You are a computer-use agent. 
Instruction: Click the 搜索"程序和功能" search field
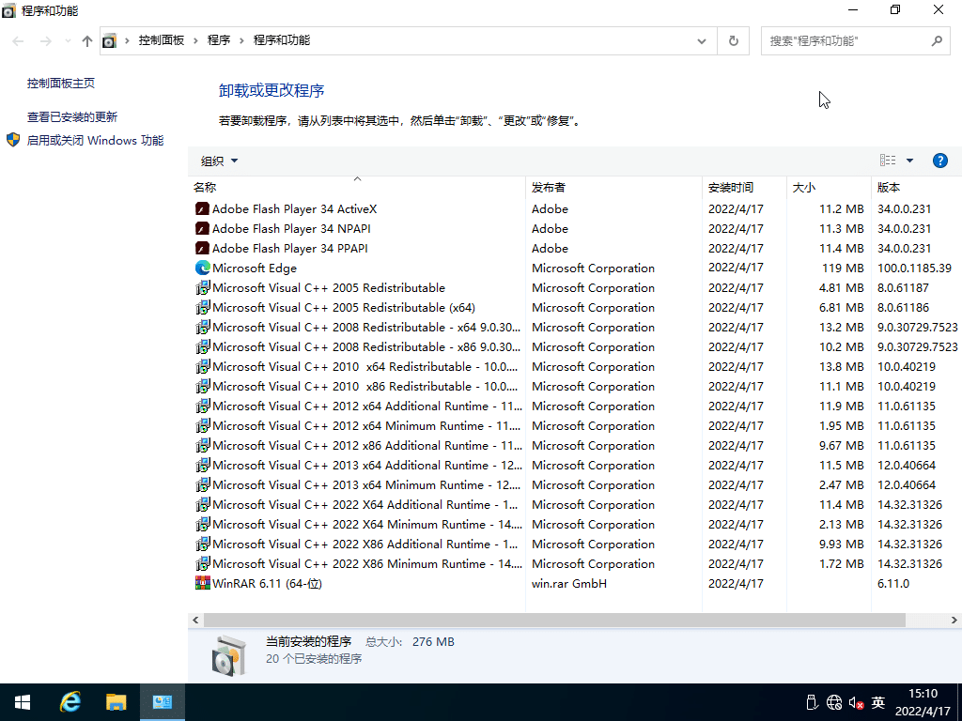pyautogui.click(x=846, y=41)
